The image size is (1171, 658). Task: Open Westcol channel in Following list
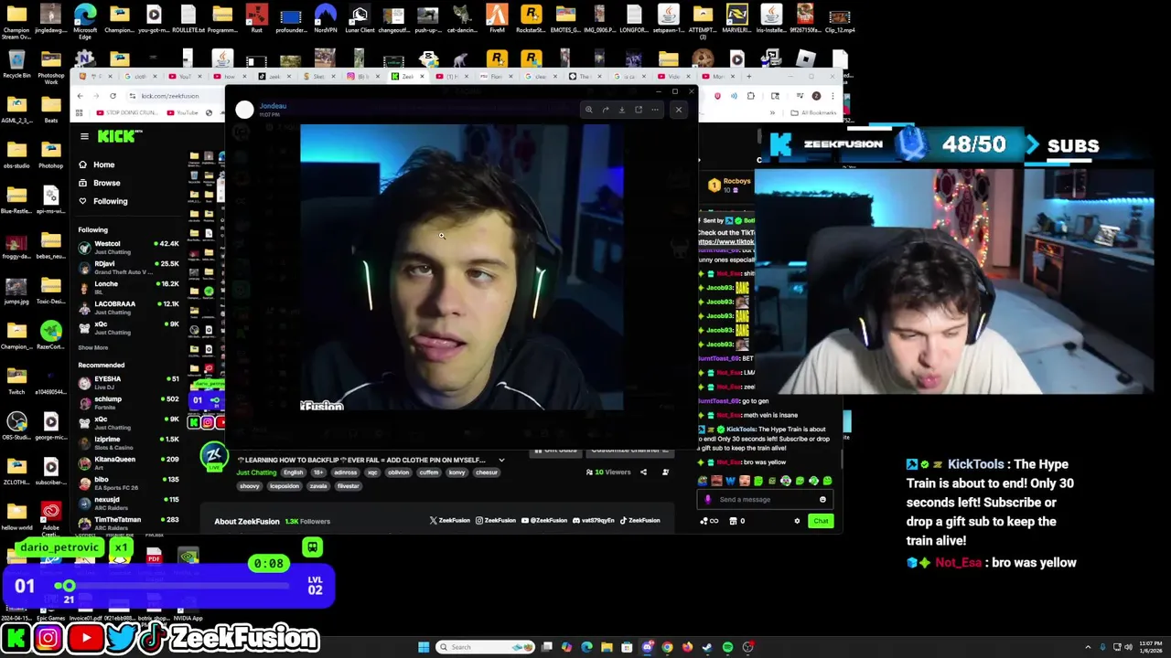coord(129,247)
